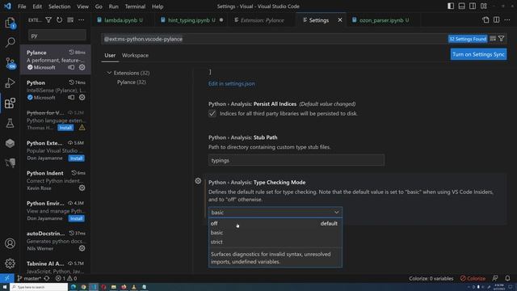
Task: Select Tabnine AI extension in list
Action: (56, 267)
